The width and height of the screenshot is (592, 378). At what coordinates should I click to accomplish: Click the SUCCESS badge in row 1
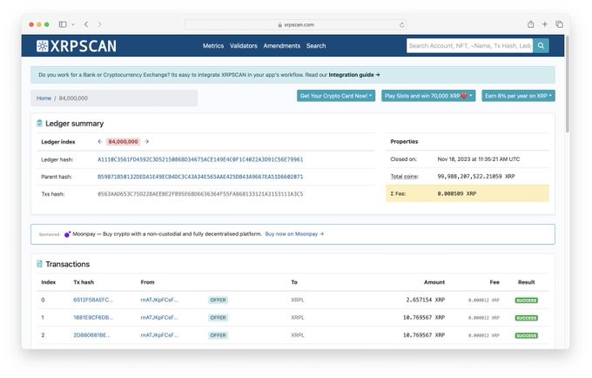tap(527, 318)
